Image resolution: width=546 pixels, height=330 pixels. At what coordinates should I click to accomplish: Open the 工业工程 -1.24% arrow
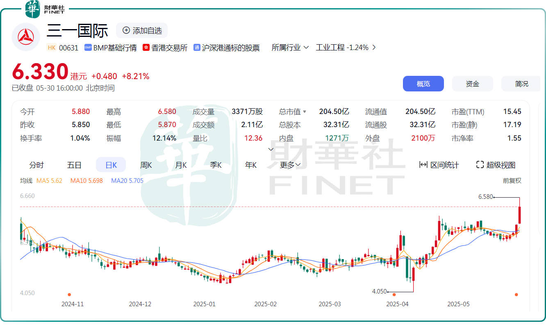click(373, 48)
